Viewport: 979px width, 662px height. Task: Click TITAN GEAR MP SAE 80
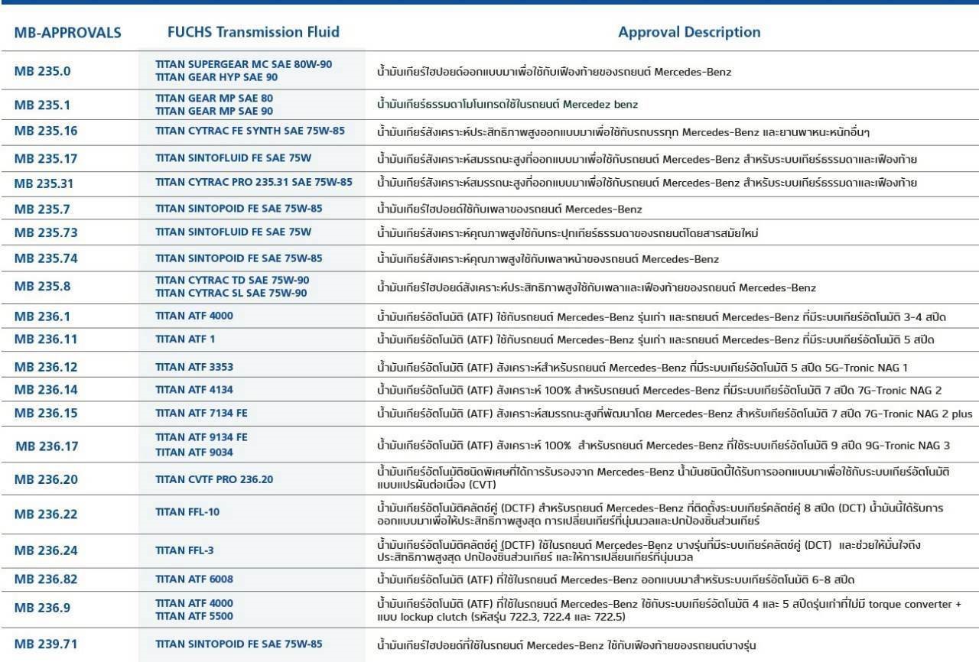tap(213, 98)
